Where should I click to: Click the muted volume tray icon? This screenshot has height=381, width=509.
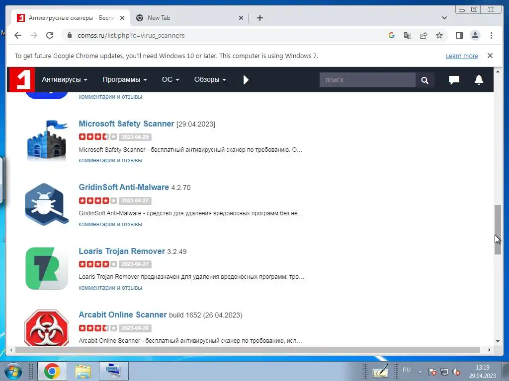[x=456, y=372]
